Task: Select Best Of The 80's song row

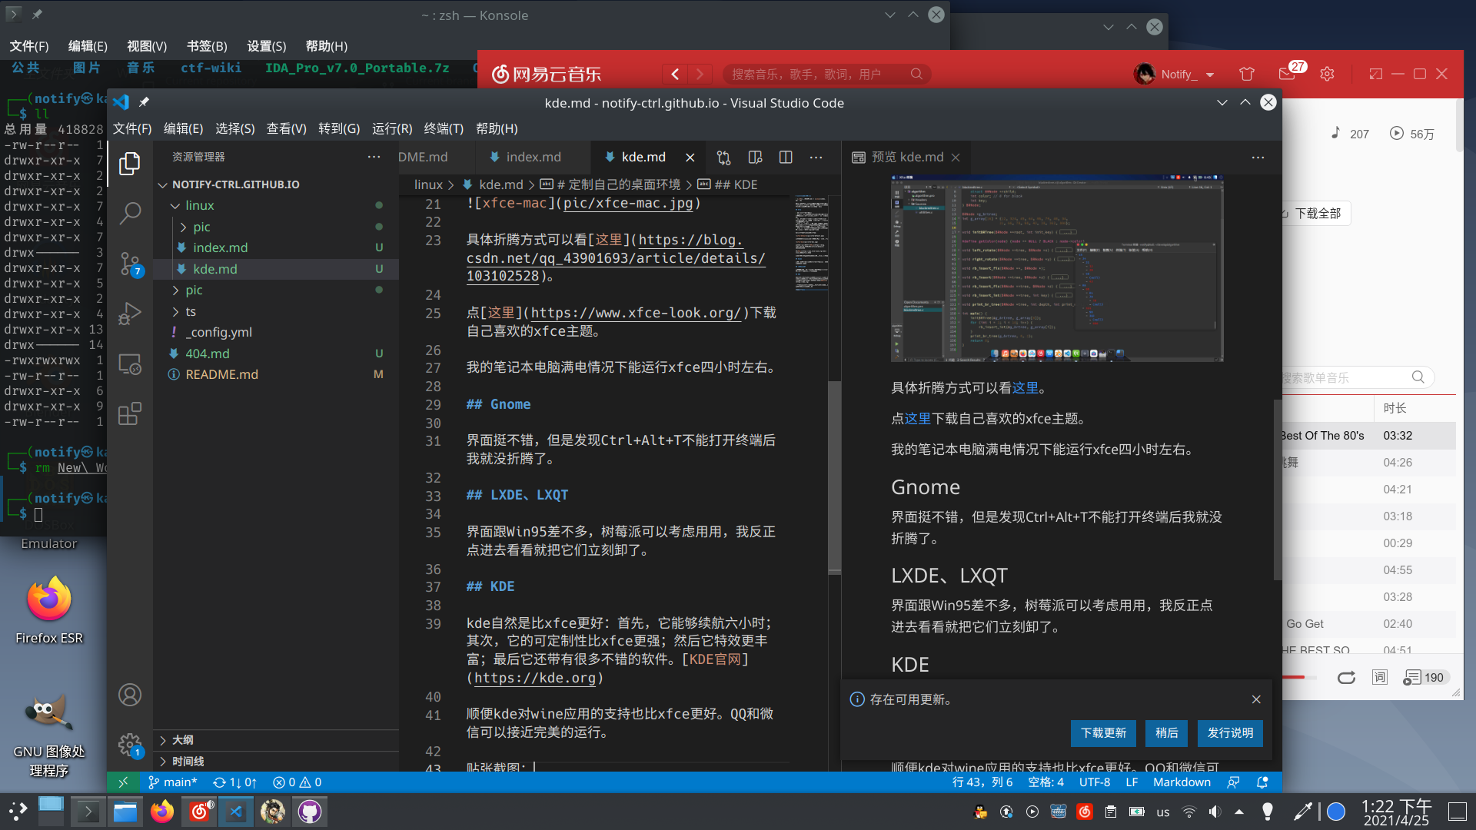Action: (1368, 435)
